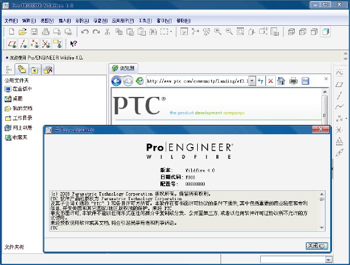Select the 浏览器 tab
This screenshot has width=350, height=265.
[x=124, y=68]
